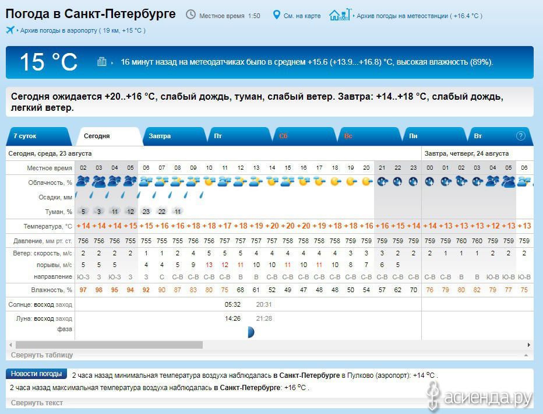Open См. на карте link
543x414 pixels.
coord(302,16)
